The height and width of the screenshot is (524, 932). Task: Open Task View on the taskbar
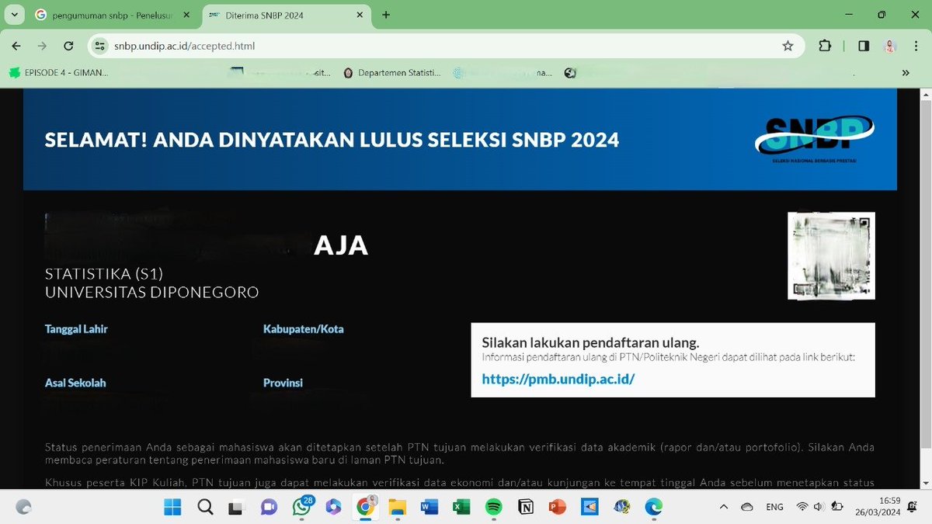coord(236,507)
